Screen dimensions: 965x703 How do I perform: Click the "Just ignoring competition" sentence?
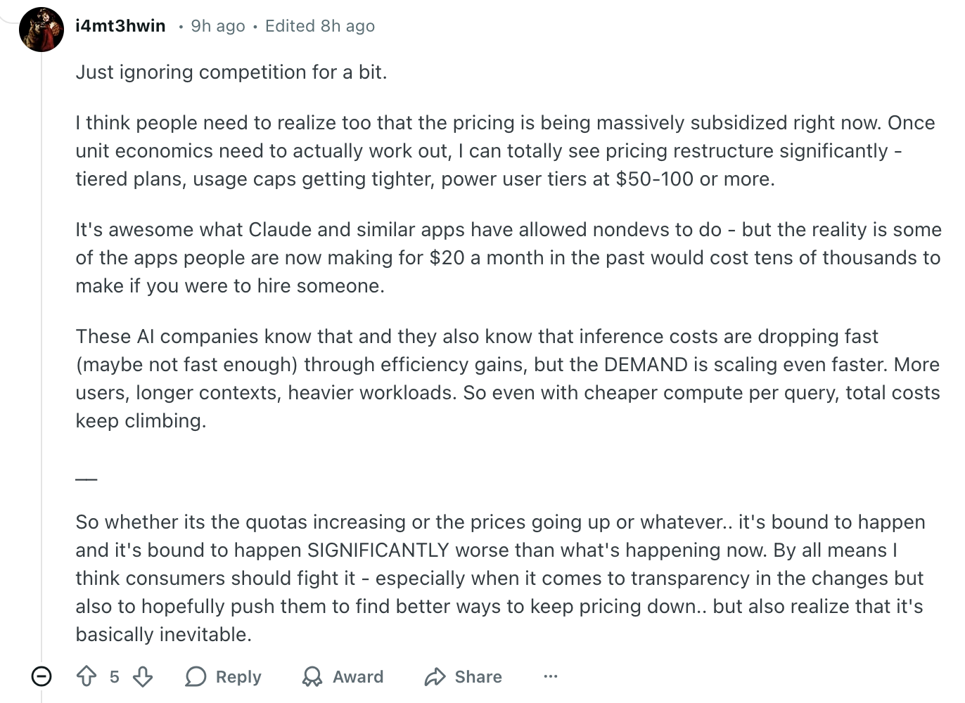[231, 72]
